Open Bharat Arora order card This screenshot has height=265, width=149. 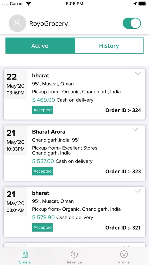coord(74,153)
